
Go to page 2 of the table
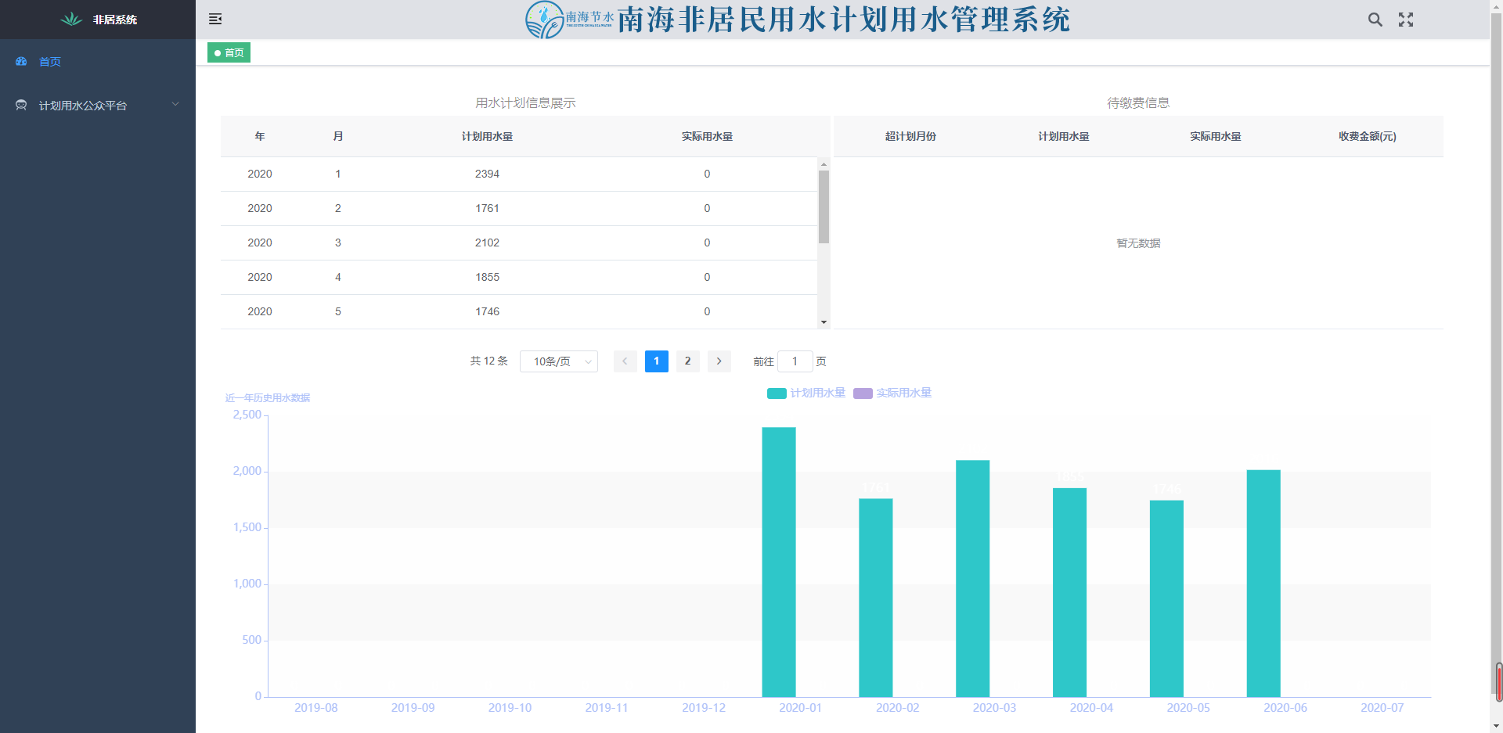687,361
